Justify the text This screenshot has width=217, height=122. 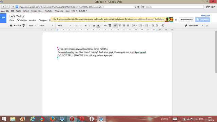128,26
